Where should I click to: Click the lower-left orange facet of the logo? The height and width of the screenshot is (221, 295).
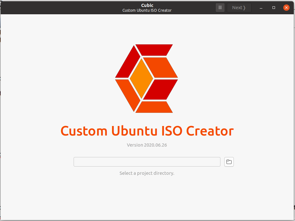point(128,93)
